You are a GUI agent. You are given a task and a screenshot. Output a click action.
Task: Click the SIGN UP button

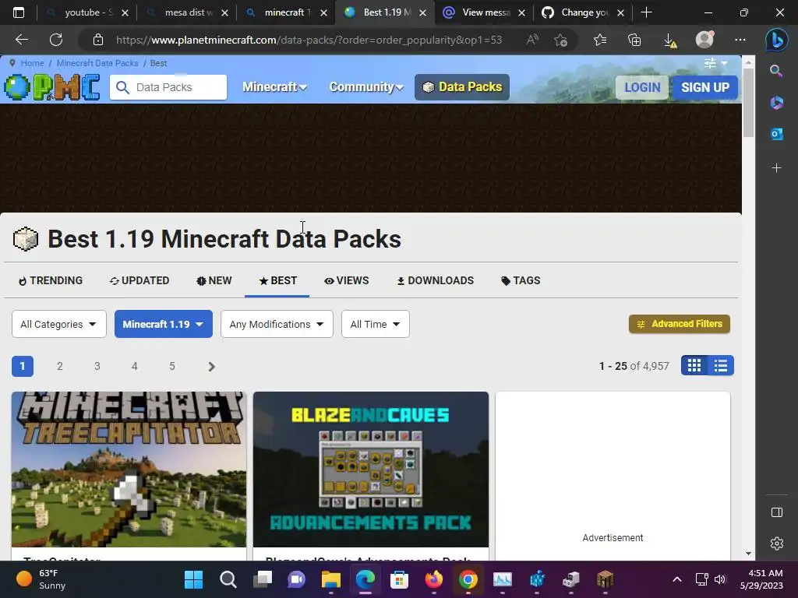tap(705, 87)
